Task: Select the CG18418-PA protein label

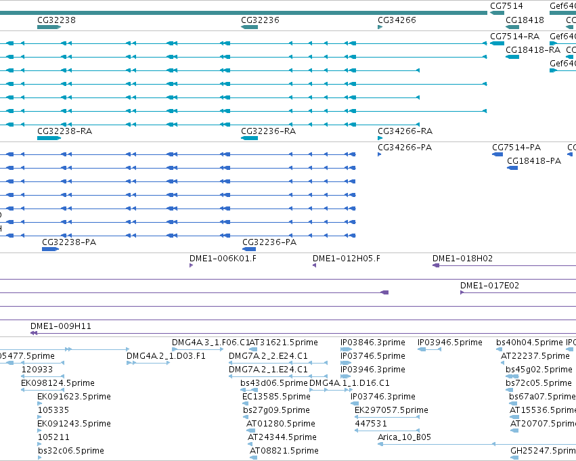Action: pyautogui.click(x=534, y=161)
